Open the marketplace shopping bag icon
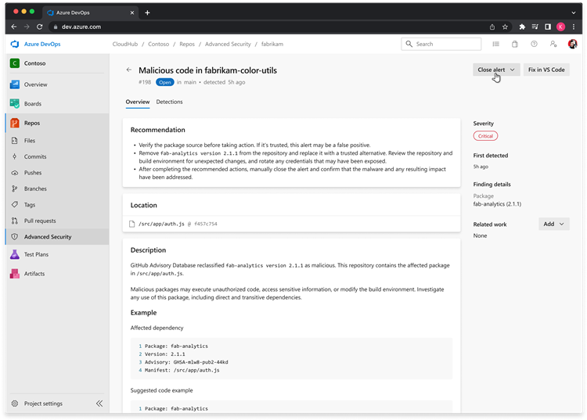This screenshot has width=587, height=420. [x=515, y=44]
